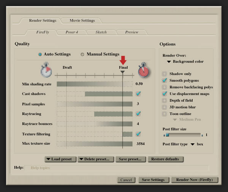Toggle the Cast shadows checkbox

click(138, 94)
